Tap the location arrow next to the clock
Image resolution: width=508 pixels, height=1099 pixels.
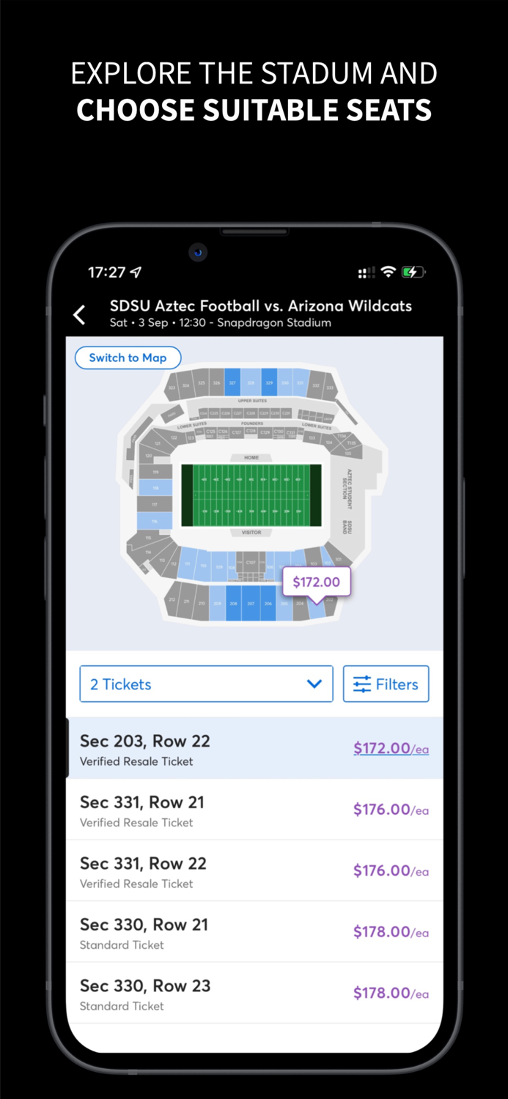tap(136, 272)
